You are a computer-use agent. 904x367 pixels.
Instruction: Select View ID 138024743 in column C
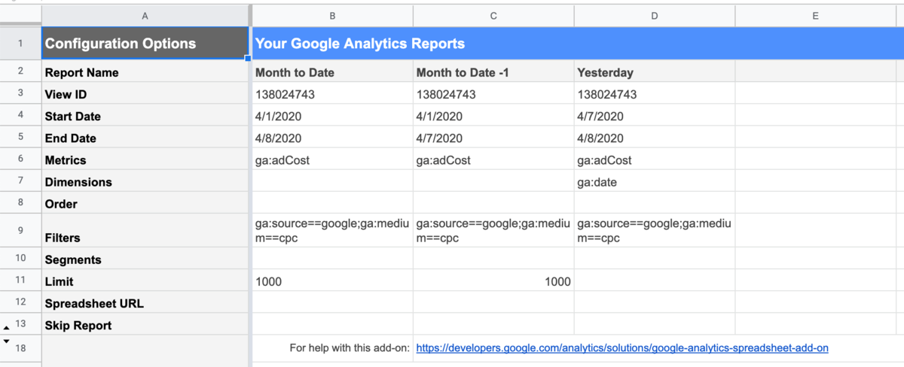[x=493, y=94]
